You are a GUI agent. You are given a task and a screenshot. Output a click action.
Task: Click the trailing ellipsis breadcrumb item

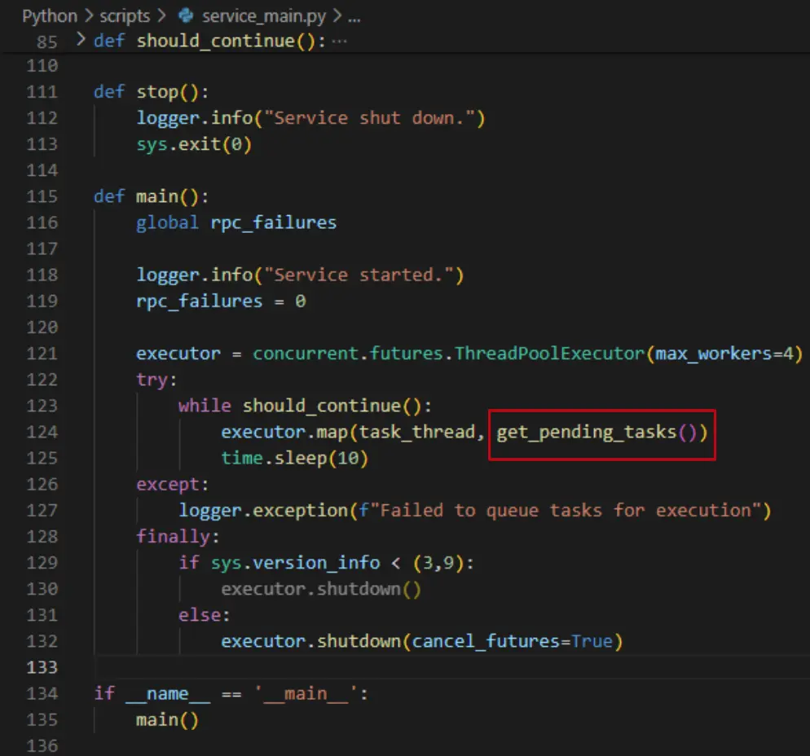tap(354, 15)
